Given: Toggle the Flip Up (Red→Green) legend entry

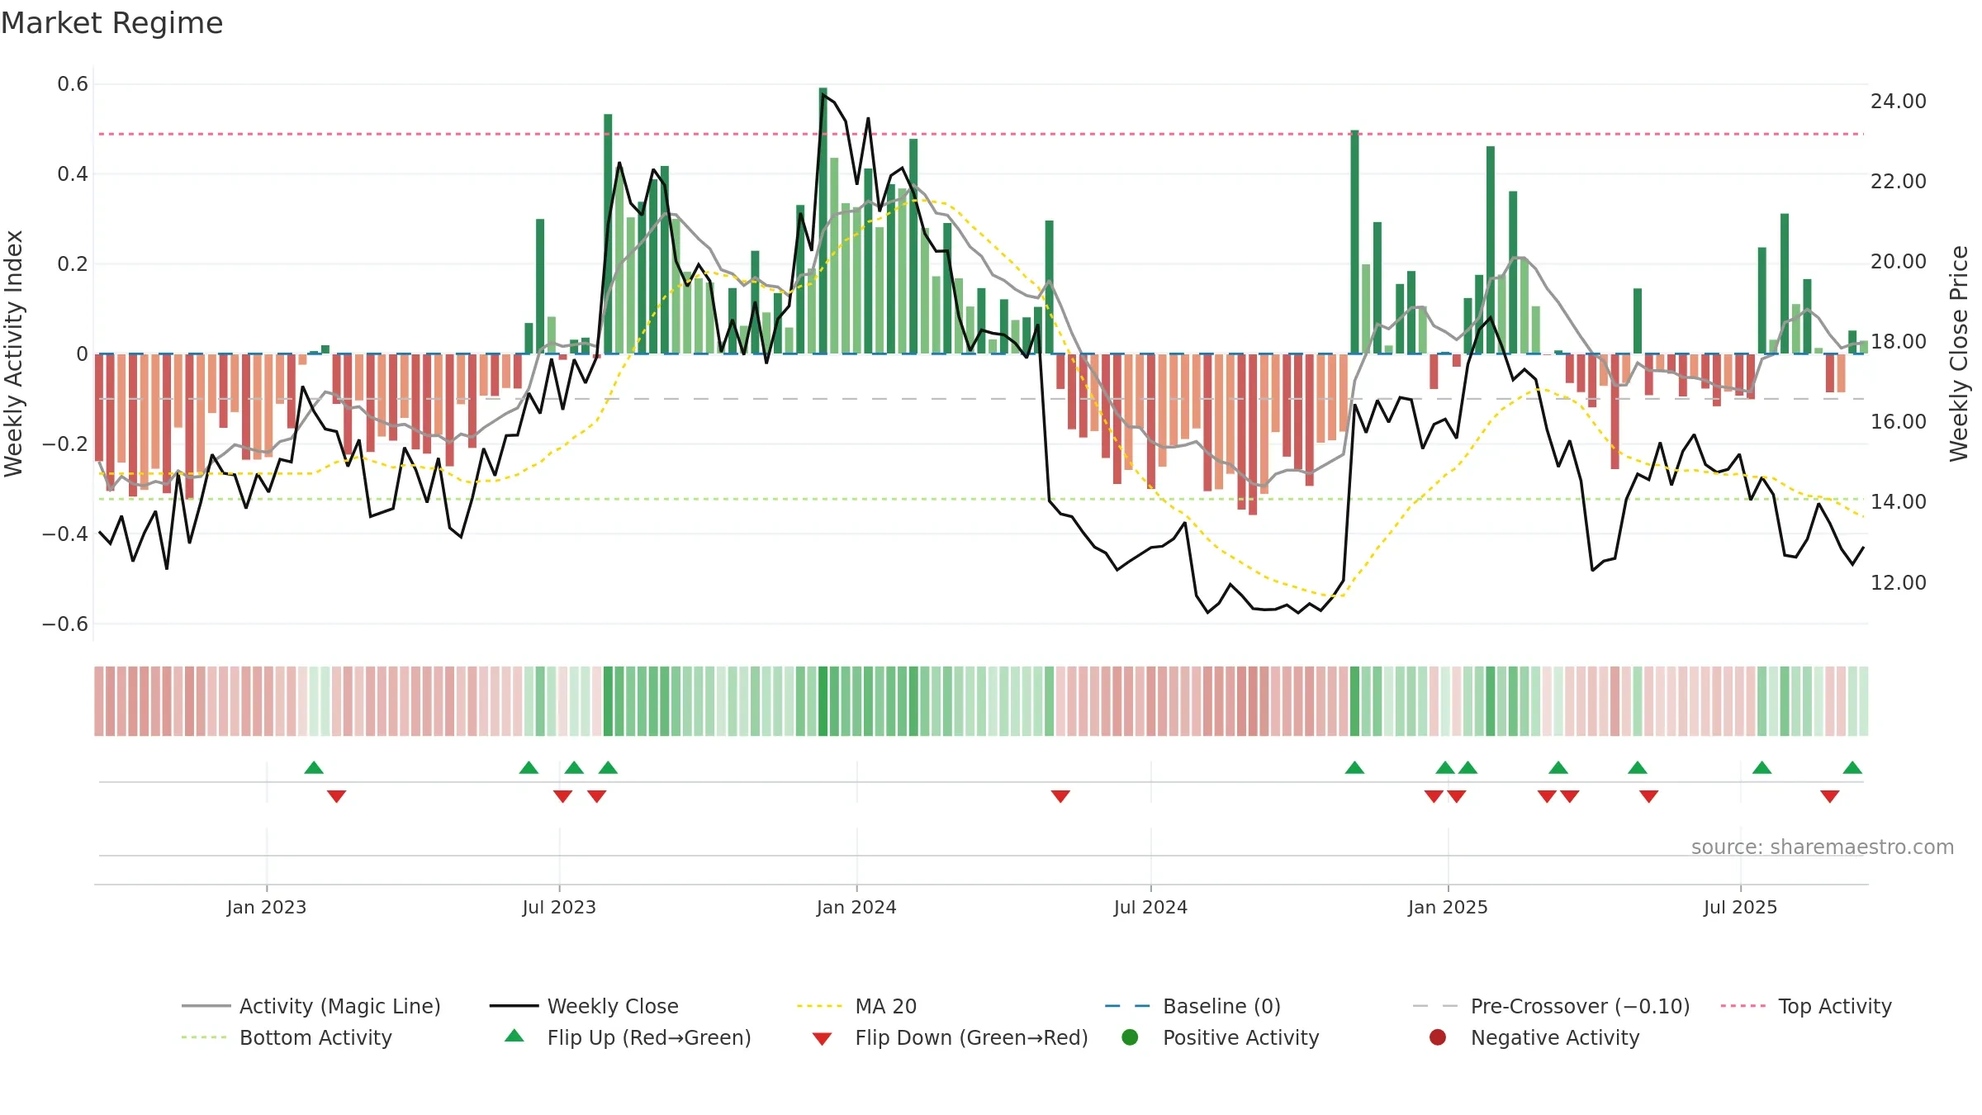Looking at the screenshot, I should (628, 1037).
